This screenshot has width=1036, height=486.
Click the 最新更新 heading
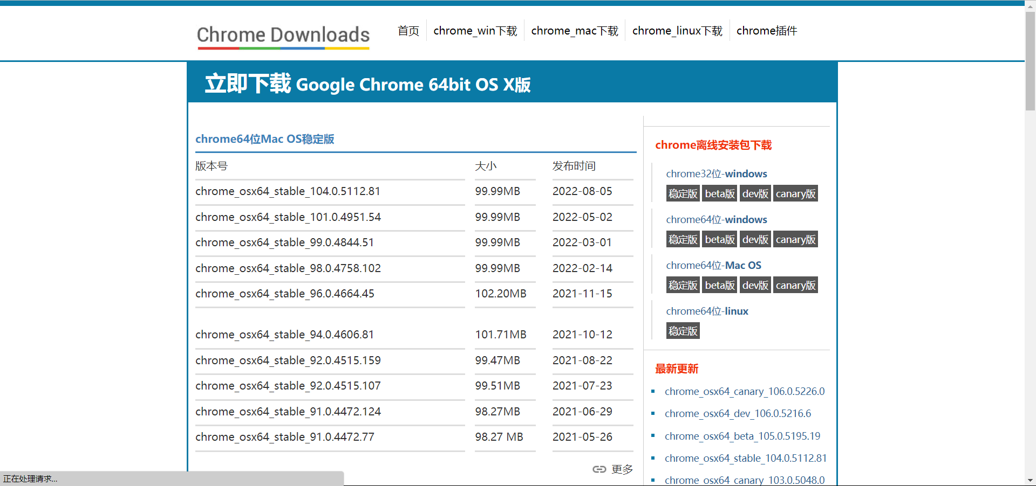tap(677, 369)
